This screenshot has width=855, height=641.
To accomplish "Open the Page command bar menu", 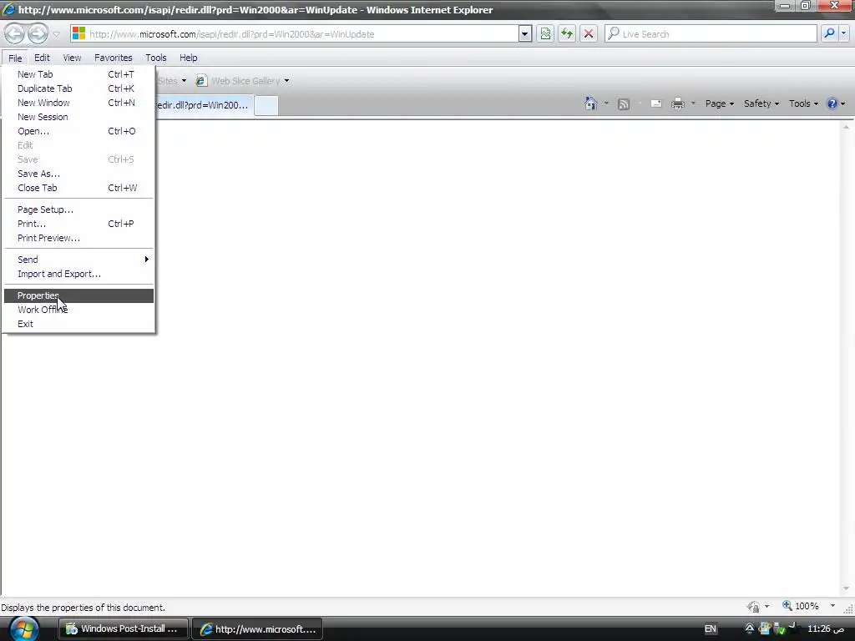I will tap(719, 103).
